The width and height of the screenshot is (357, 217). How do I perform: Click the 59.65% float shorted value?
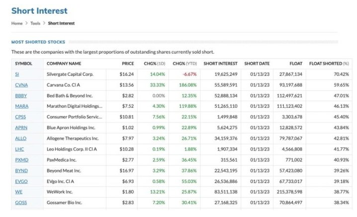point(341,85)
